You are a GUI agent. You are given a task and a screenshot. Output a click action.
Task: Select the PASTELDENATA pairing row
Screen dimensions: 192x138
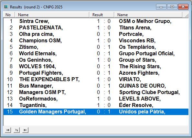[x=96, y=28]
